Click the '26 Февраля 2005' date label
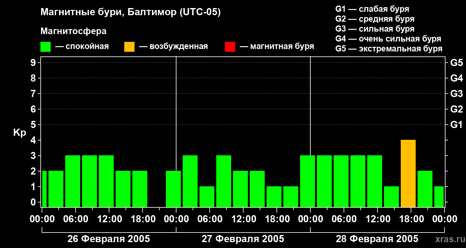This screenshot has height=248, width=466. (x=109, y=239)
